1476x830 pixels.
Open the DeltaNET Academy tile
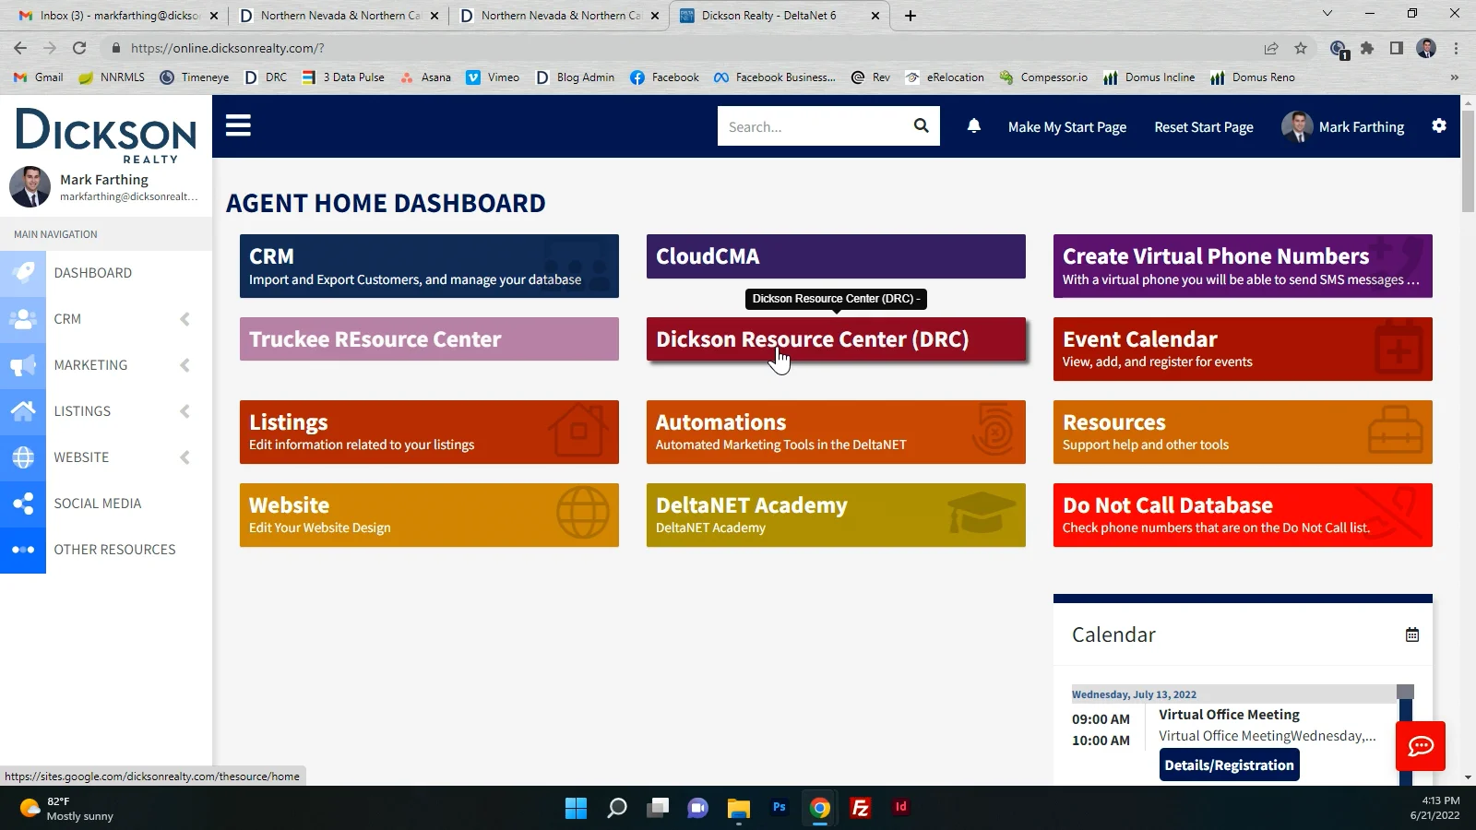pos(836,515)
